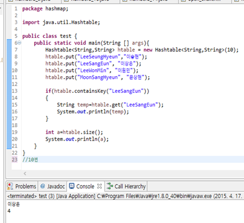Click the "public static void main" signature
The image size is (244, 223).
pos(91,43)
